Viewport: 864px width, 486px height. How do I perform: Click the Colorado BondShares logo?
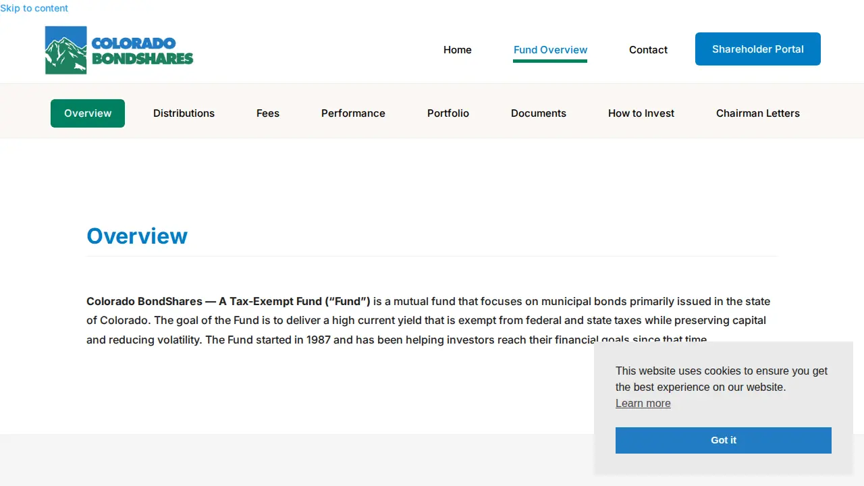(x=119, y=50)
